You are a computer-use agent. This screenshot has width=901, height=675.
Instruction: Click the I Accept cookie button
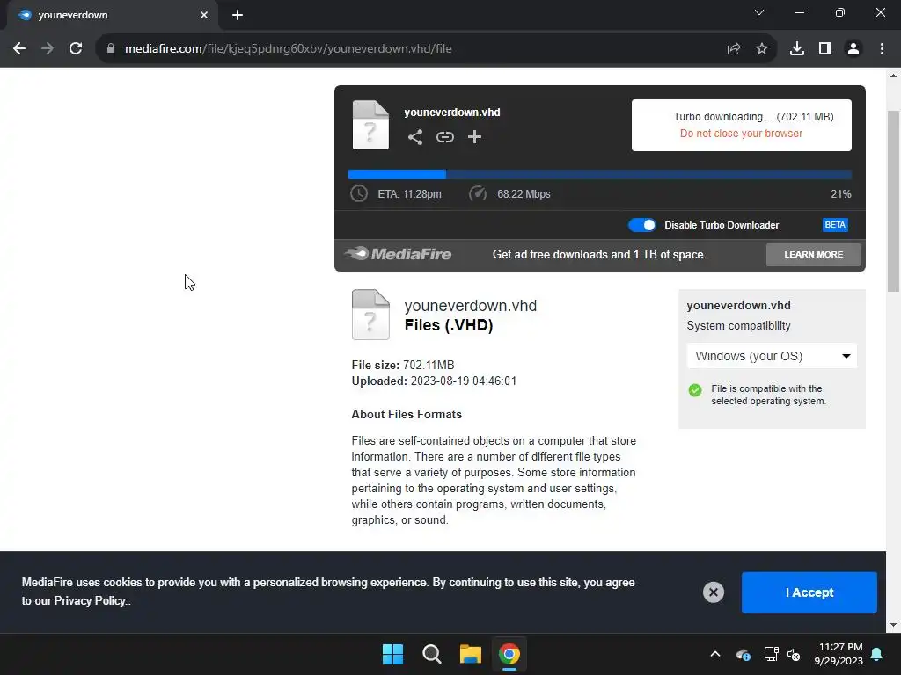(809, 592)
